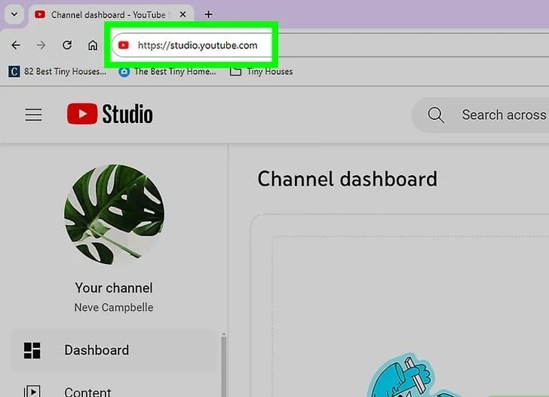Screen dimensions: 549x397
Task: Focus the Search across your channel field
Action: pos(503,115)
